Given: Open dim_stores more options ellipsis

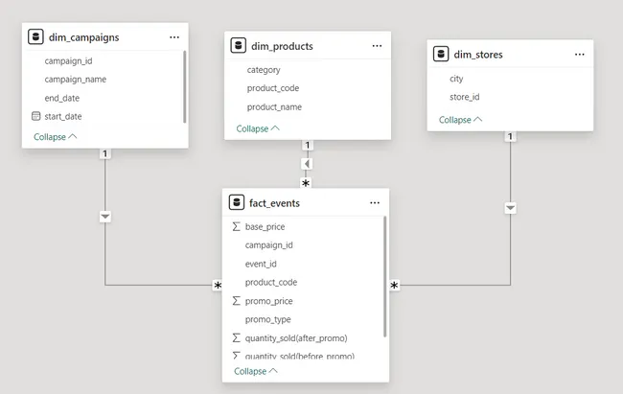Looking at the screenshot, I should (580, 55).
